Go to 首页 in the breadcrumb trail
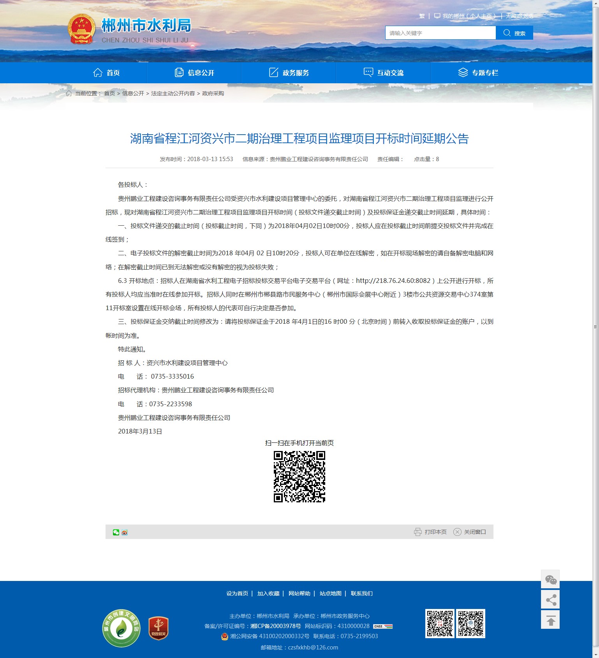This screenshot has width=599, height=658. tap(109, 93)
